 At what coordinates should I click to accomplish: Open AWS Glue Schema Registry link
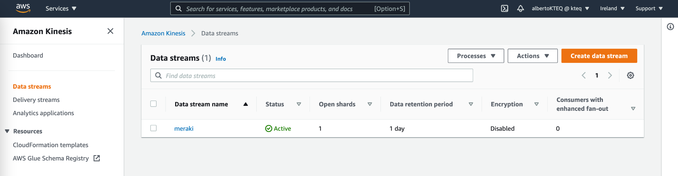[x=51, y=158]
